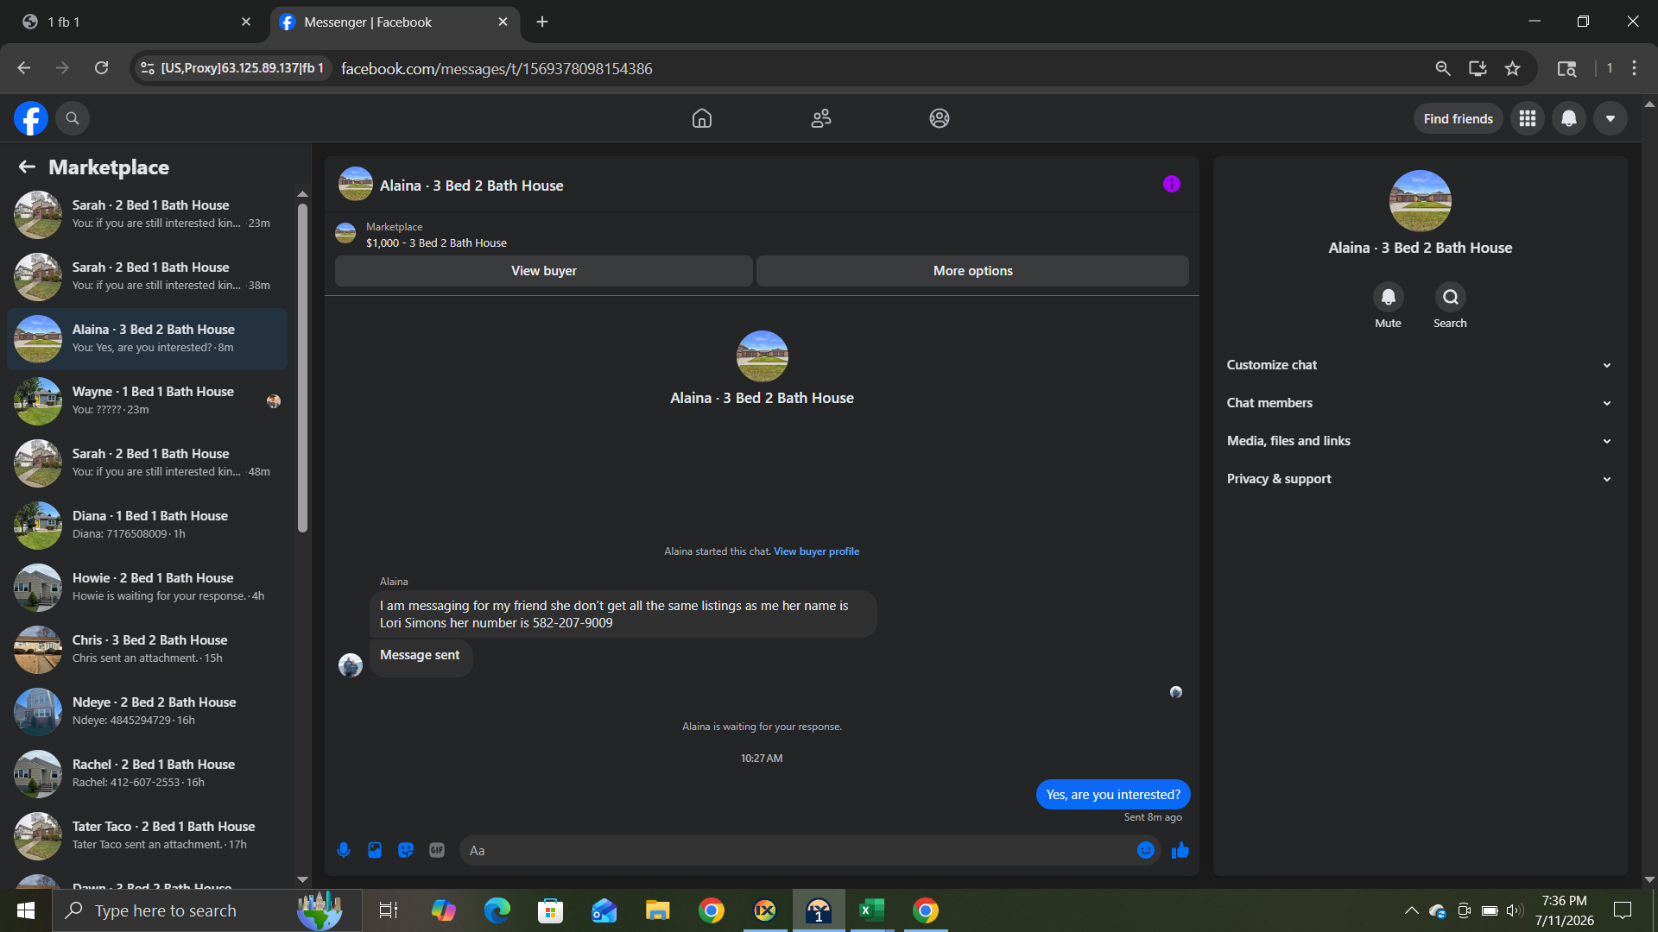Click the Find friends button
This screenshot has width=1658, height=932.
1458,118
